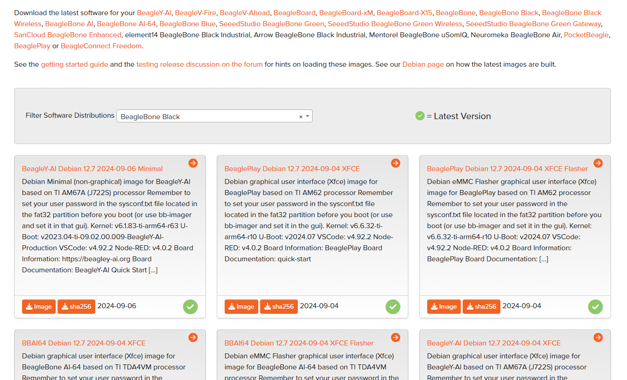This screenshot has width=627, height=380.
Task: Open BBAI64 Debian 12.7 XFCE Flasher title
Action: pos(299,343)
